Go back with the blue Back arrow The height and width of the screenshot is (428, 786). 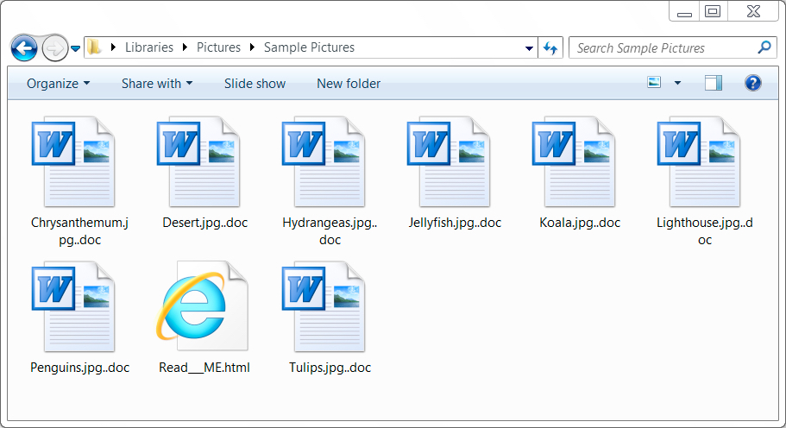pos(23,48)
